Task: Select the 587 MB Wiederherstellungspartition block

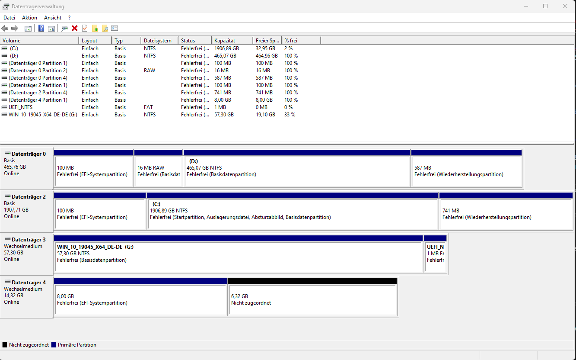Action: (467, 169)
